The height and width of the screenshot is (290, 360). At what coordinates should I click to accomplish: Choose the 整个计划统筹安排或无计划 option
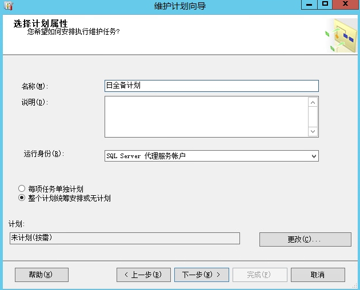(22, 198)
